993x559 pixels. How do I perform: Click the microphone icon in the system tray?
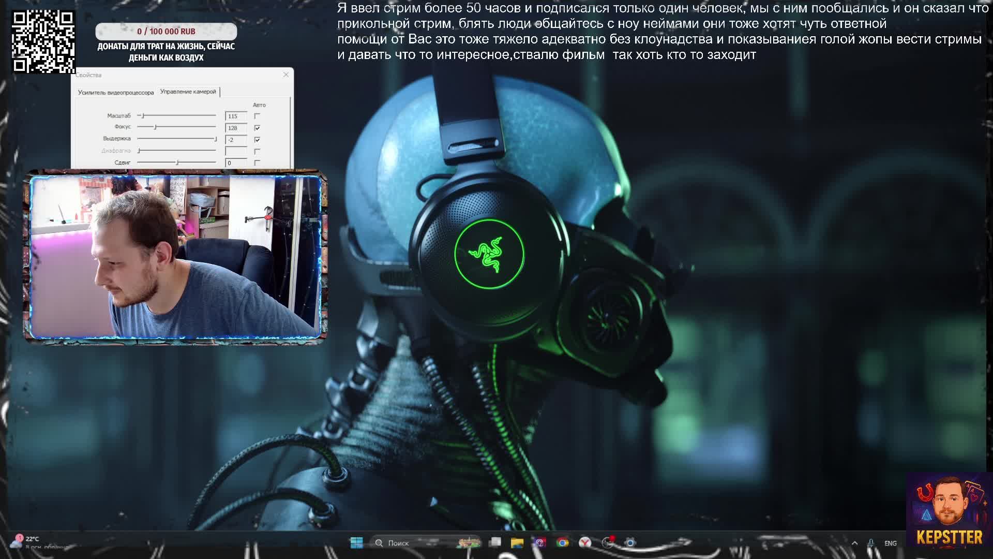(x=871, y=543)
